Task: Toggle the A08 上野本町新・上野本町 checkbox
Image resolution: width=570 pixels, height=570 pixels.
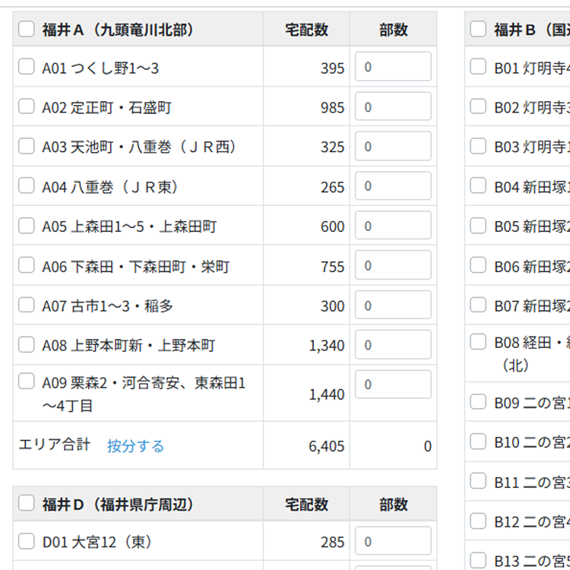Action: pyautogui.click(x=27, y=344)
